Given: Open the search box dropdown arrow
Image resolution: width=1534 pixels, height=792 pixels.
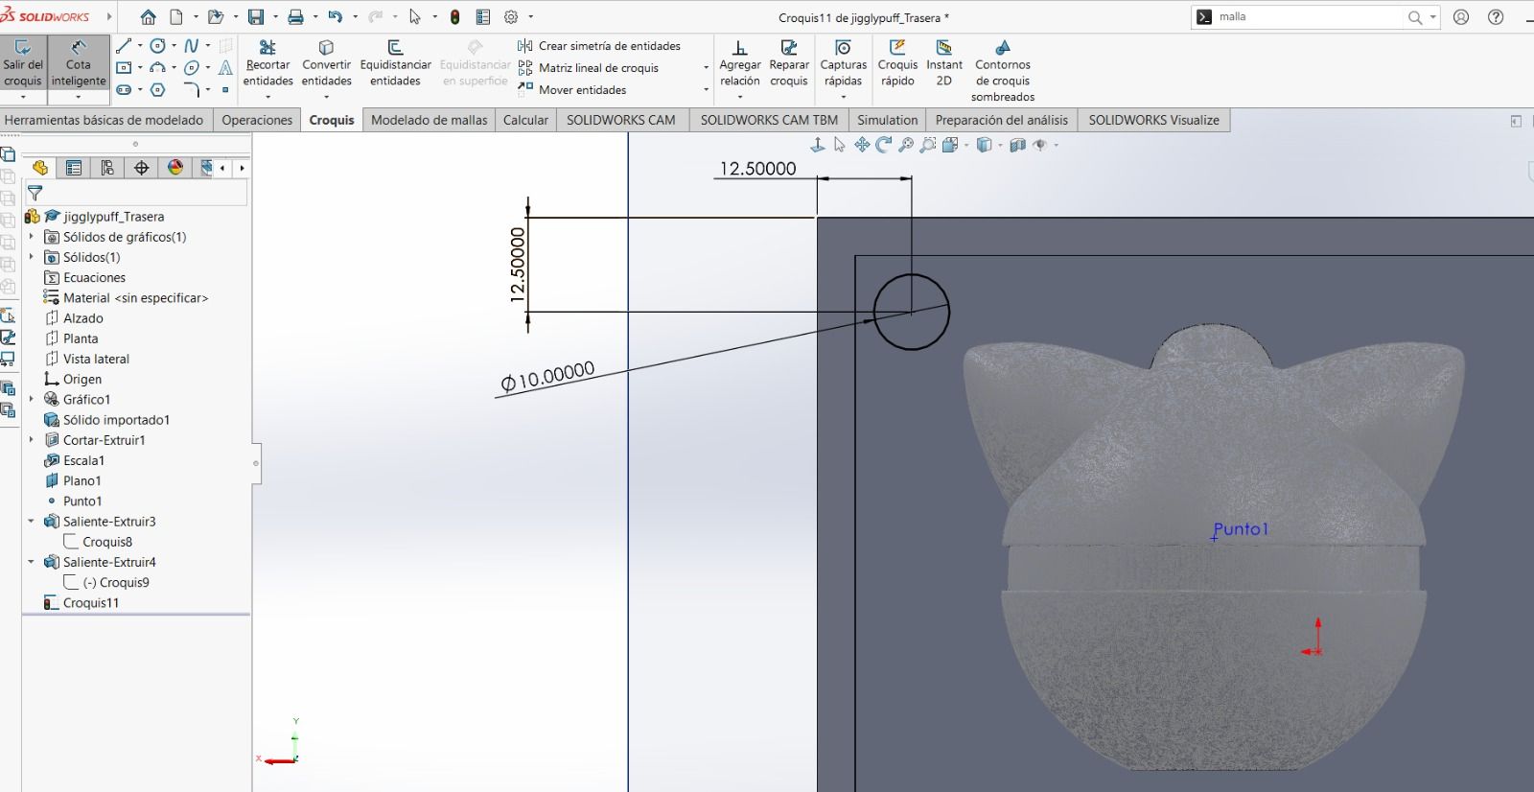Looking at the screenshot, I should (x=1433, y=17).
